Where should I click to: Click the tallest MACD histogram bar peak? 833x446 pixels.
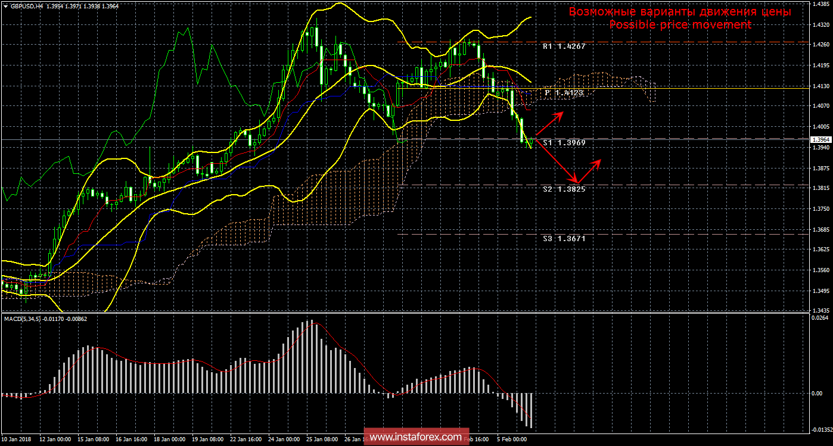(x=310, y=323)
